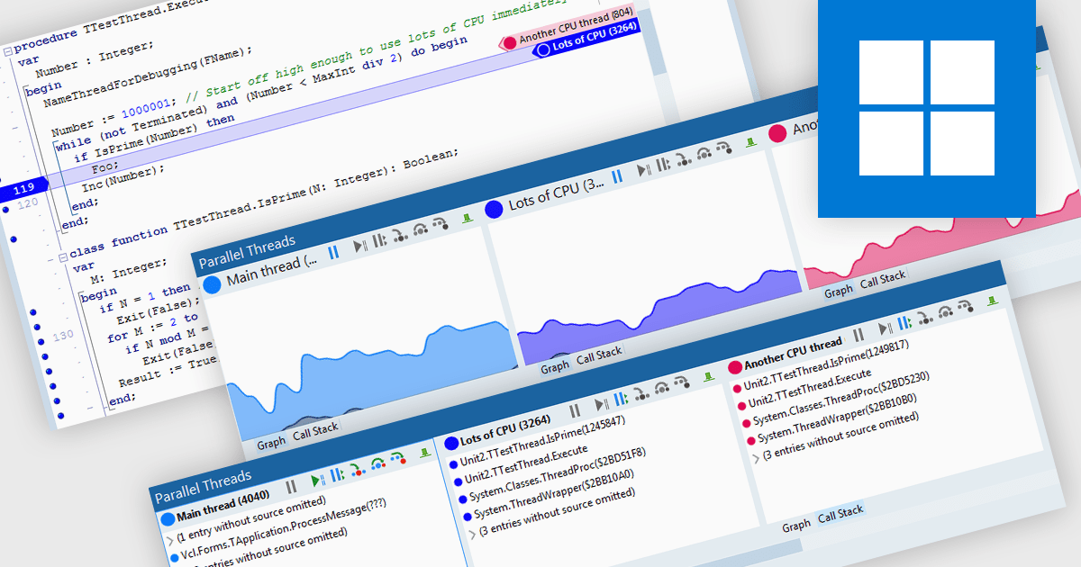This screenshot has width=1081, height=567.
Task: Expand '3 entries without source omitted' under Lots of CPU
Action: pyautogui.click(x=473, y=535)
